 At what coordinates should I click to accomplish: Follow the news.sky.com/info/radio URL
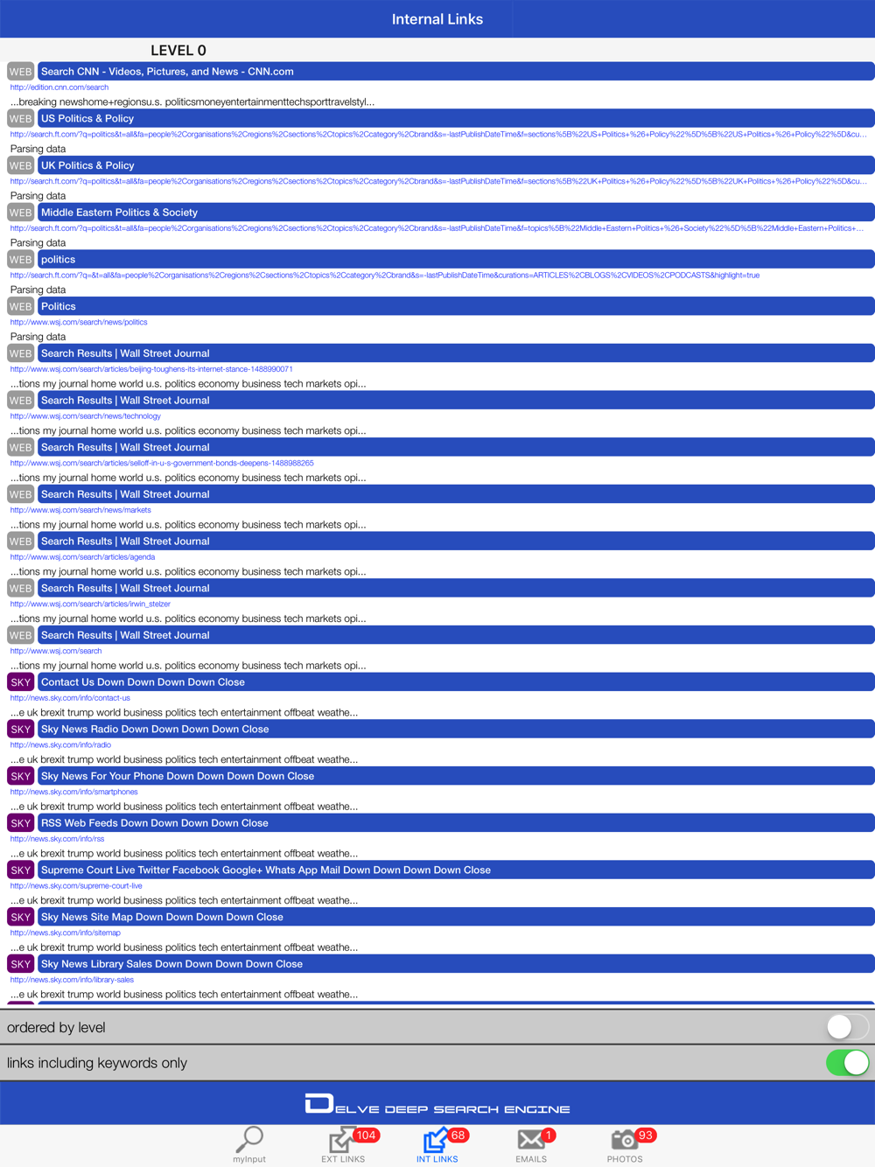click(60, 745)
